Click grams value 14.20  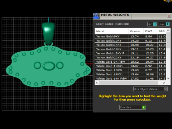pos(134,40)
